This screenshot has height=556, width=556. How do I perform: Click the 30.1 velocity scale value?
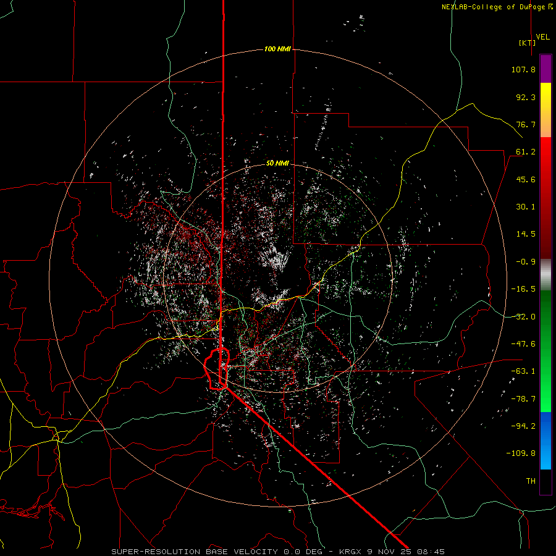tap(526, 207)
